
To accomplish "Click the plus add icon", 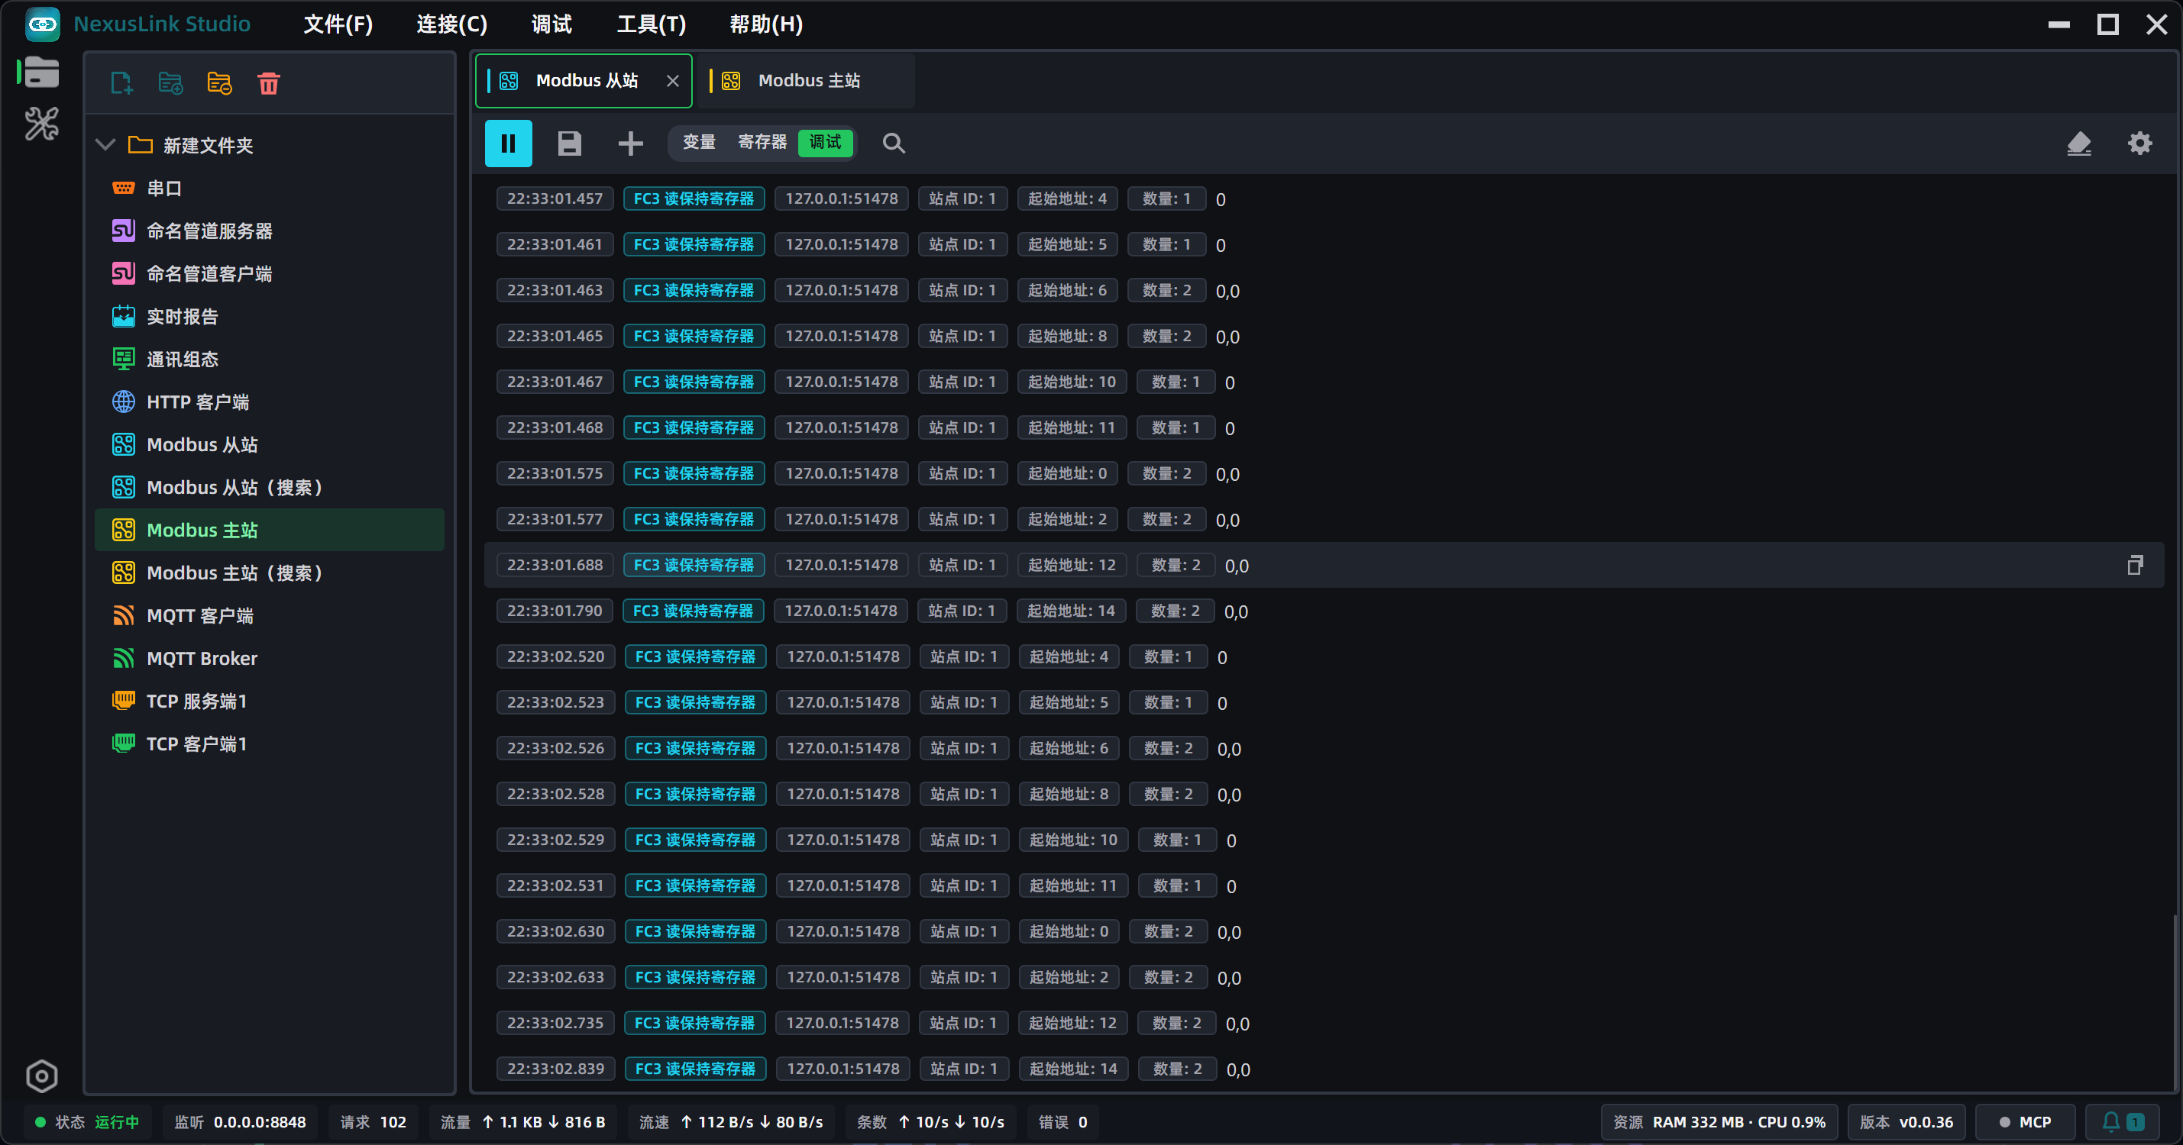I will (630, 144).
